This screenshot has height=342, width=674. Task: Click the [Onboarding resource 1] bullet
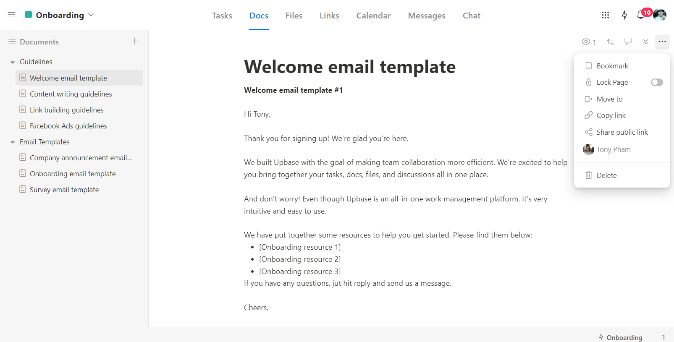[300, 247]
